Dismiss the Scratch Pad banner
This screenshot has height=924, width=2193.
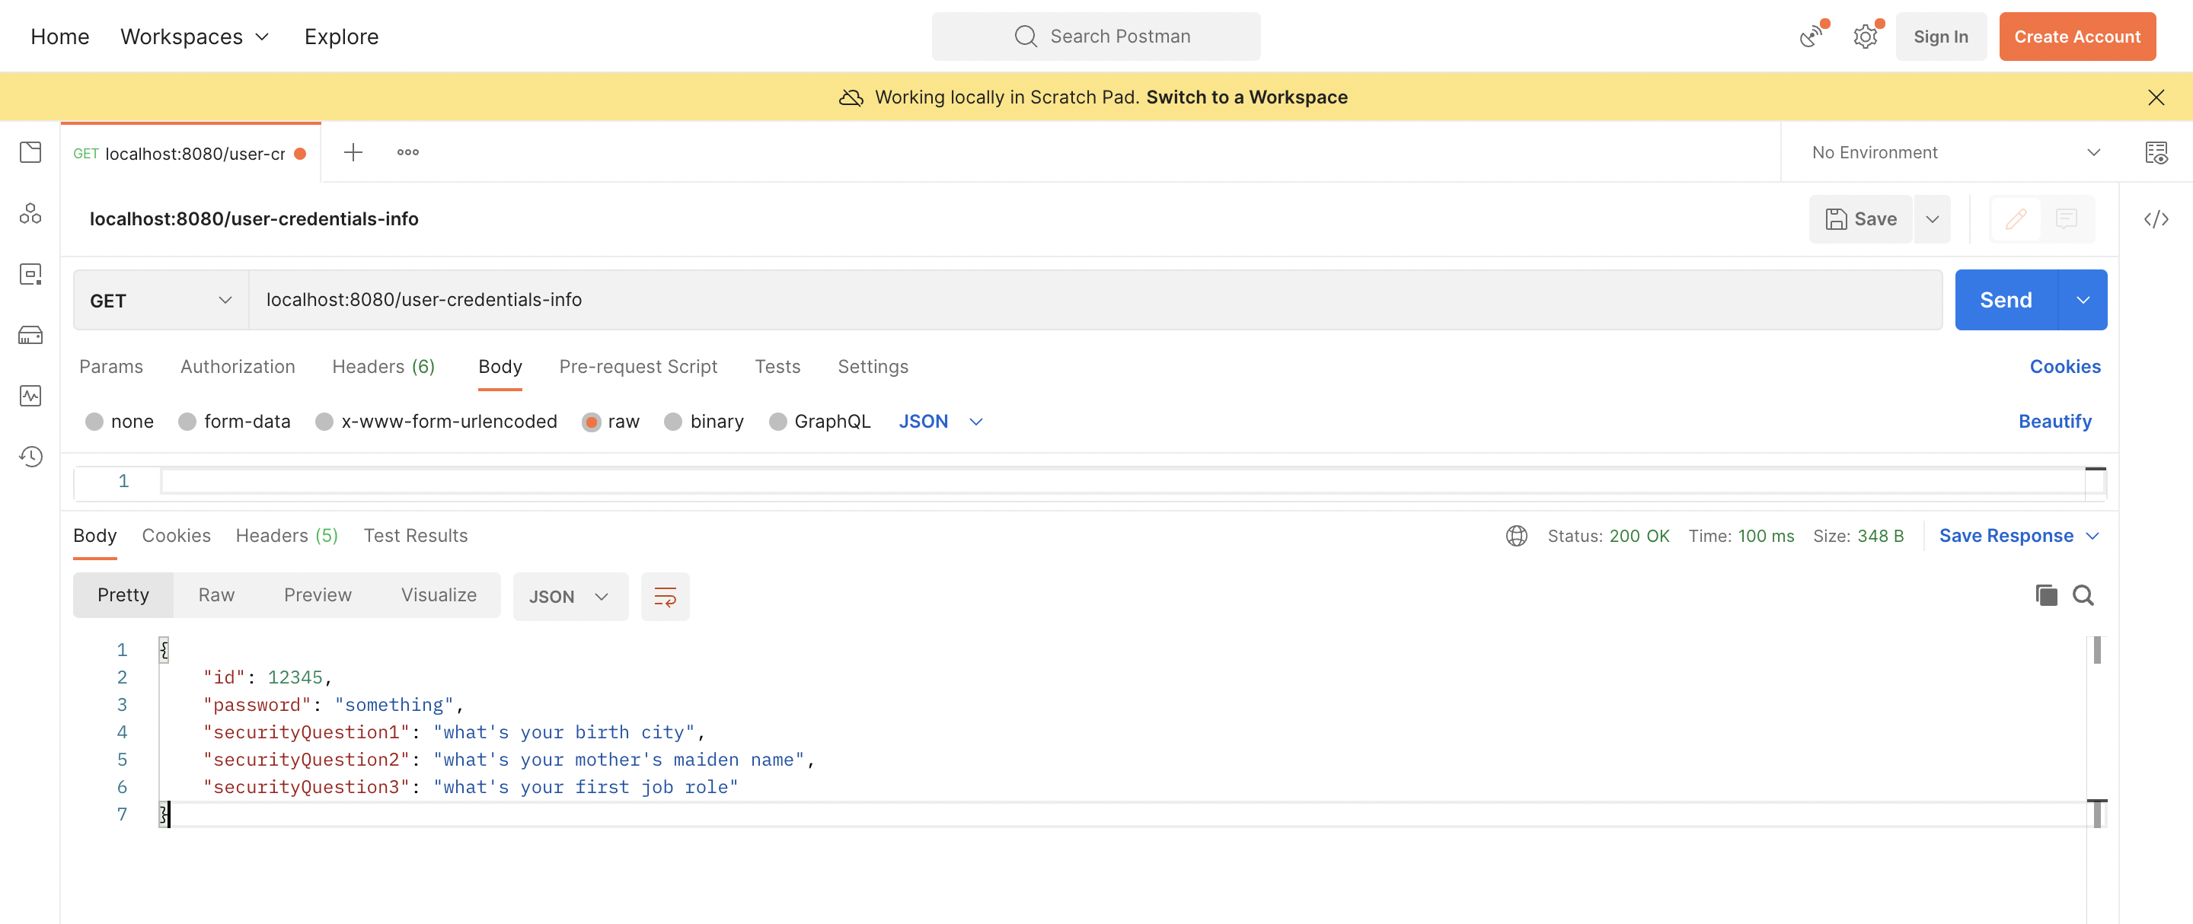click(2156, 97)
